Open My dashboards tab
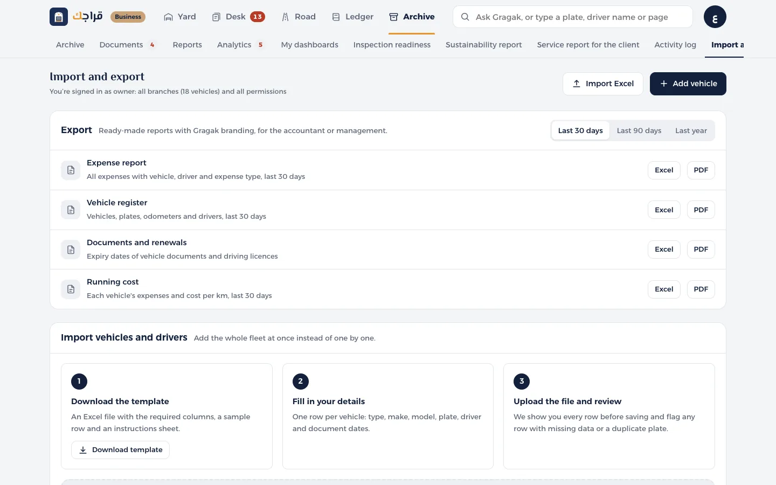 click(309, 45)
